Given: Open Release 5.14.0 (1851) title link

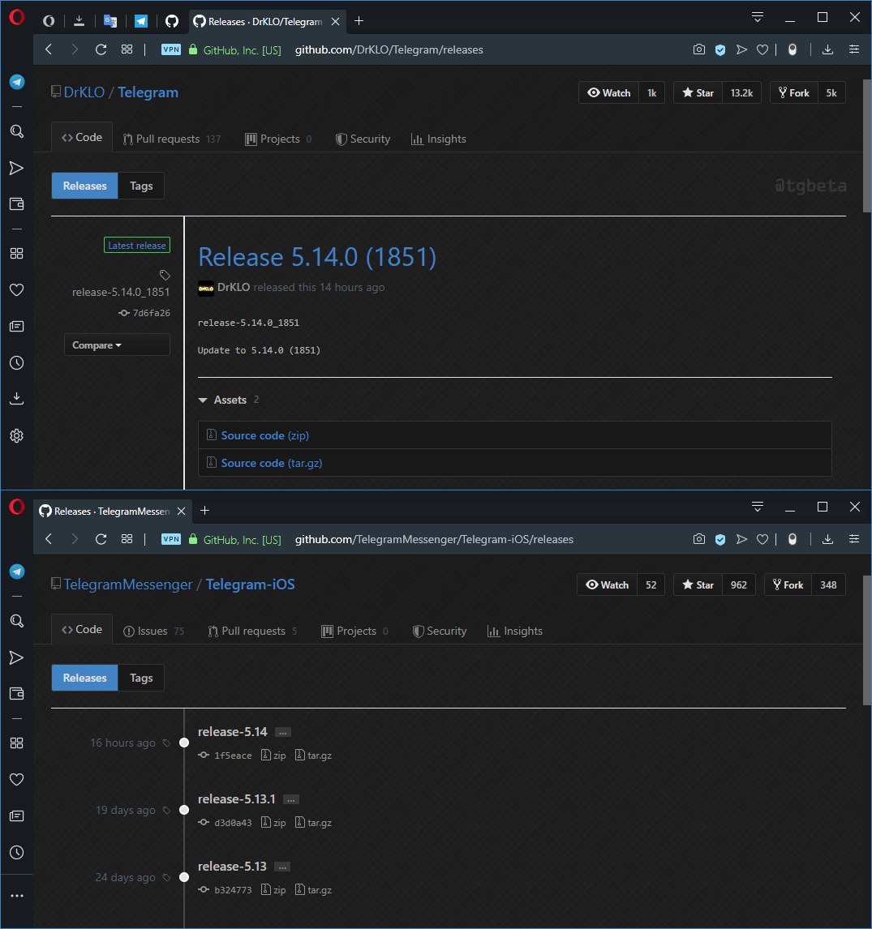Looking at the screenshot, I should (317, 257).
